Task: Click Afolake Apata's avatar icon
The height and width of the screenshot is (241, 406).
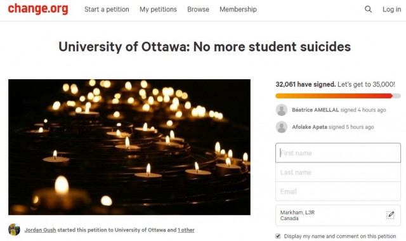Action: point(282,127)
